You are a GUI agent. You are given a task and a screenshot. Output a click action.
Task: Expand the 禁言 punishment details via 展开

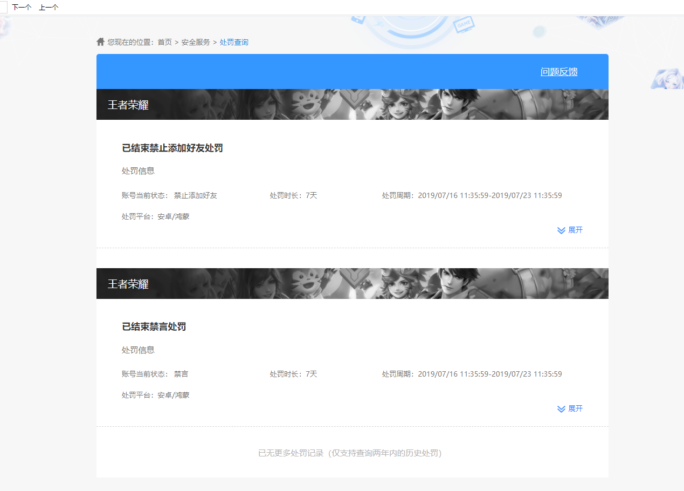point(575,408)
